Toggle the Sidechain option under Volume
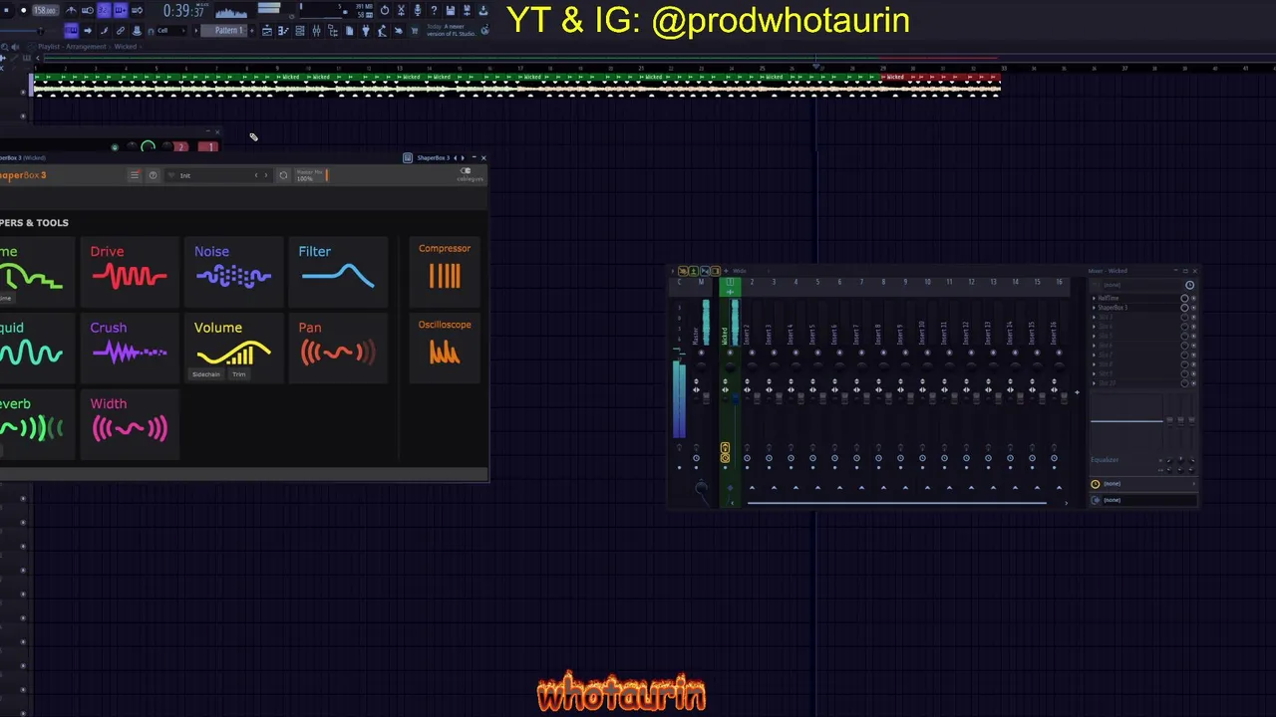This screenshot has width=1276, height=717. coord(206,374)
